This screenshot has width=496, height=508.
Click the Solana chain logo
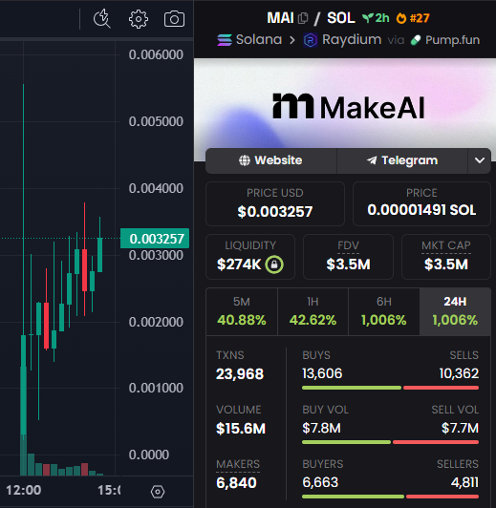coord(225,40)
